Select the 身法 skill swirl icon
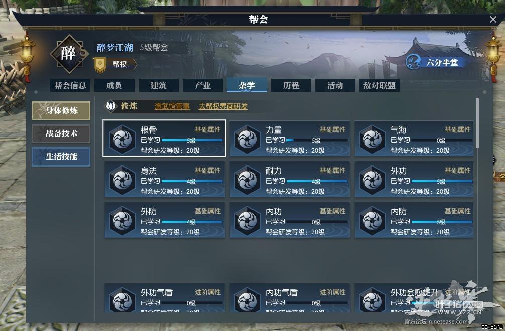Image resolution: width=505 pixels, height=331 pixels. (x=122, y=180)
